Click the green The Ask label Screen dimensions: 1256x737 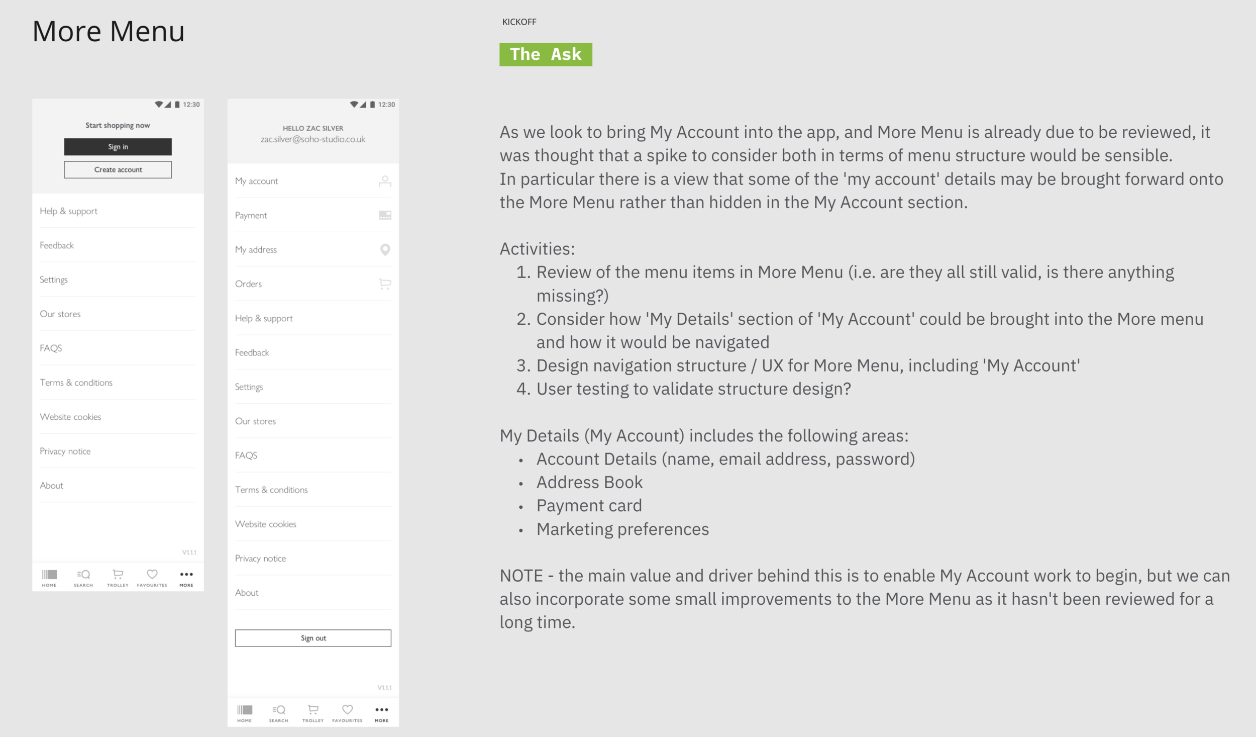pyautogui.click(x=545, y=54)
